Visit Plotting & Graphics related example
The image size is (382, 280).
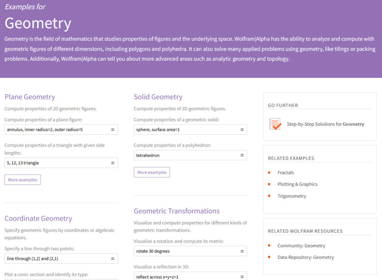[x=298, y=184]
